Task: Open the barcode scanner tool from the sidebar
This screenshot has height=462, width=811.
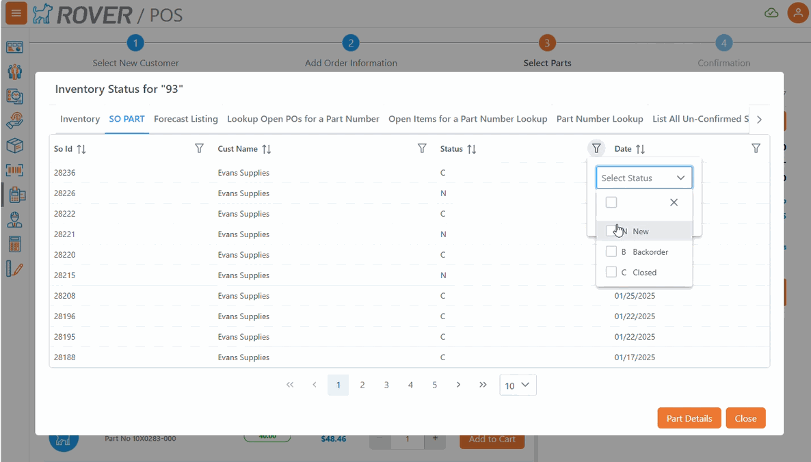Action: (15, 170)
